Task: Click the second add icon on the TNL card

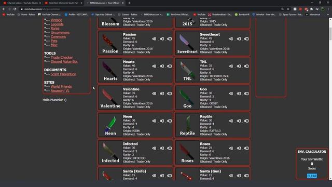Action: [x=239, y=66]
